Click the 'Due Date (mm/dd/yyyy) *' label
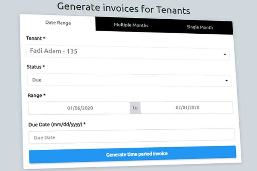Image resolution: width=257 pixels, height=171 pixels. 57,124
